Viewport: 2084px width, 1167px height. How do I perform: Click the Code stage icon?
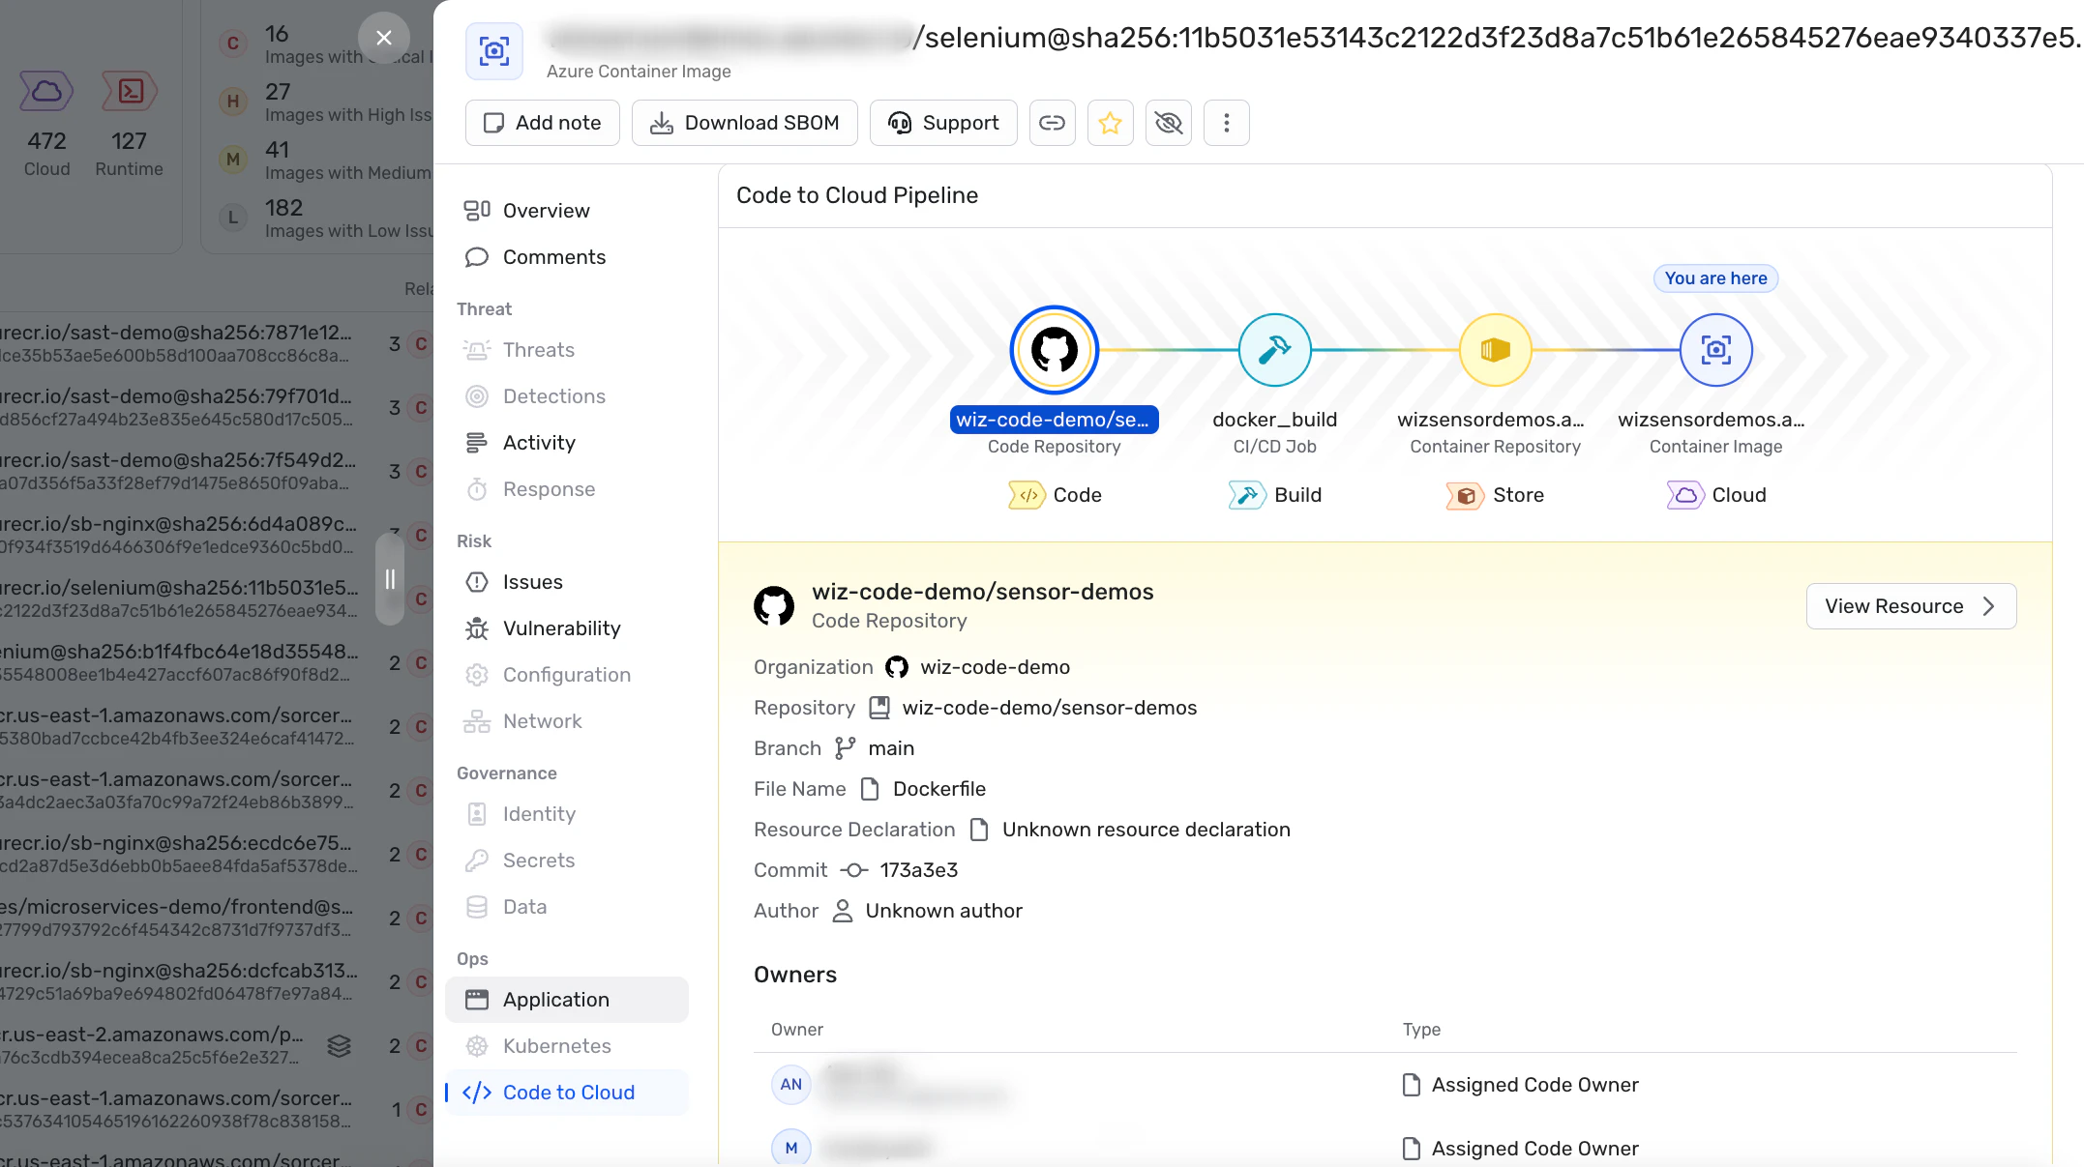pos(1027,495)
